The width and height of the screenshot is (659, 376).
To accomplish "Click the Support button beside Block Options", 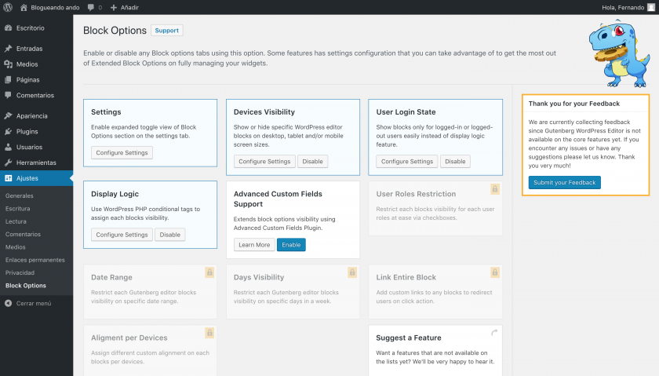I will tap(166, 31).
